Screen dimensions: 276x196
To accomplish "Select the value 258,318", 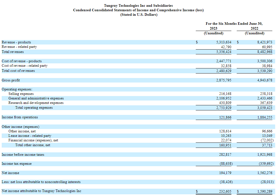I will (266, 94).
